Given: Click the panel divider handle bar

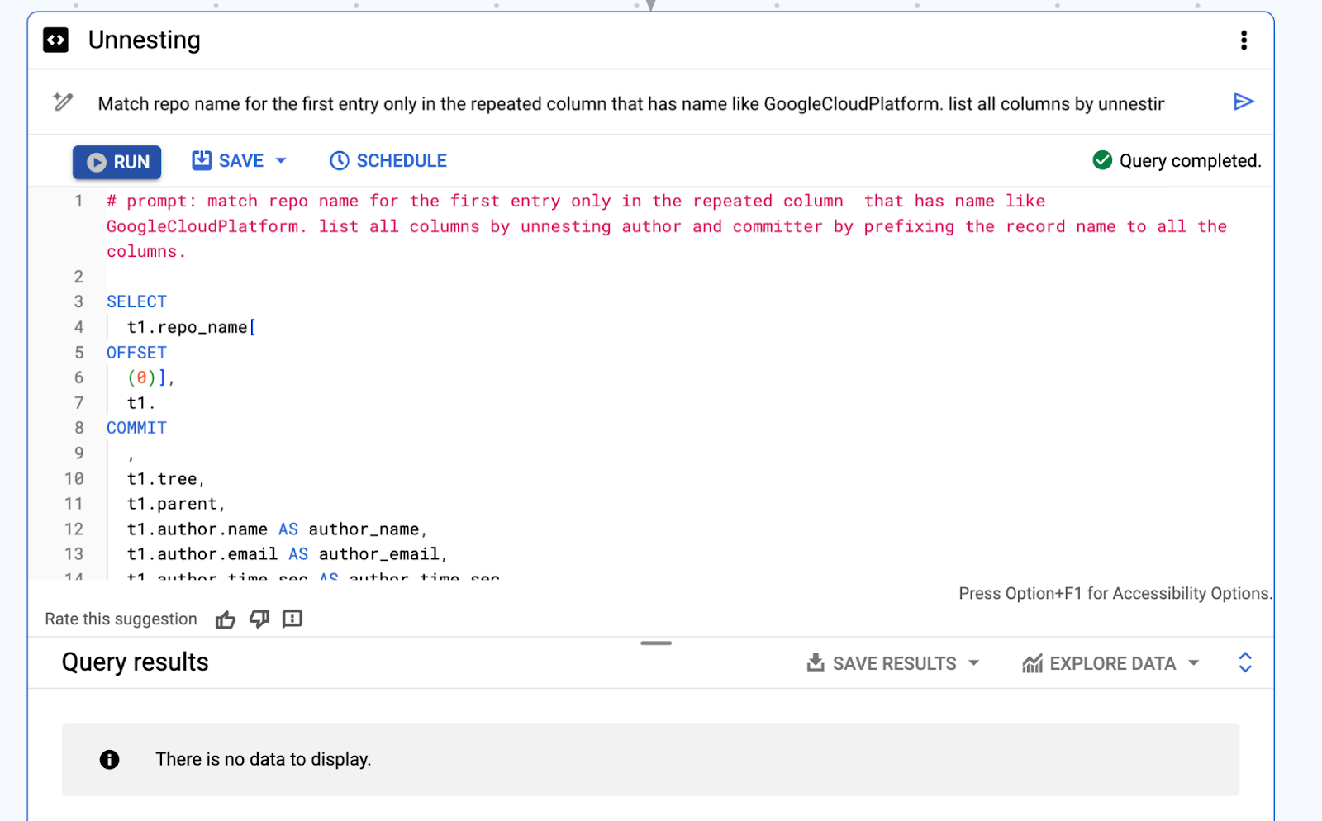Looking at the screenshot, I should click(656, 643).
